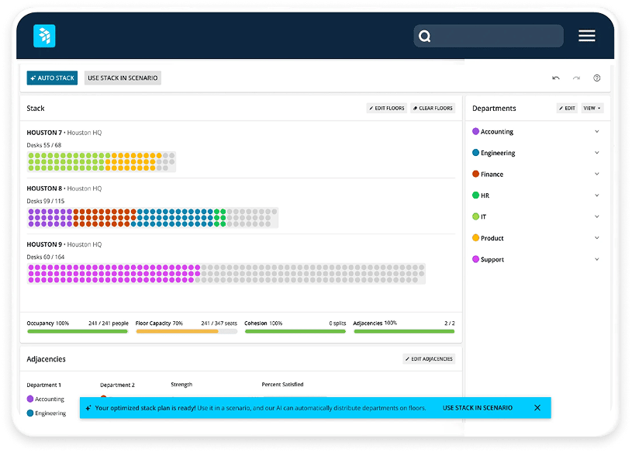The width and height of the screenshot is (632, 453).
Task: Open the search magnifier in the top bar
Action: [424, 36]
